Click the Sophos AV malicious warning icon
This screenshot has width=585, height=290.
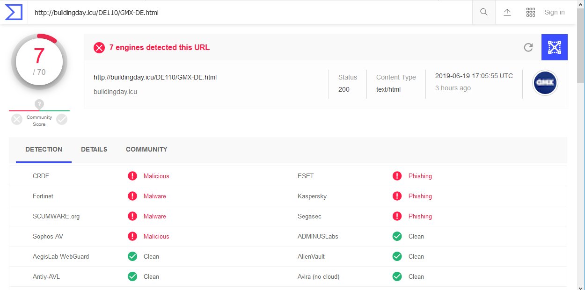point(132,236)
